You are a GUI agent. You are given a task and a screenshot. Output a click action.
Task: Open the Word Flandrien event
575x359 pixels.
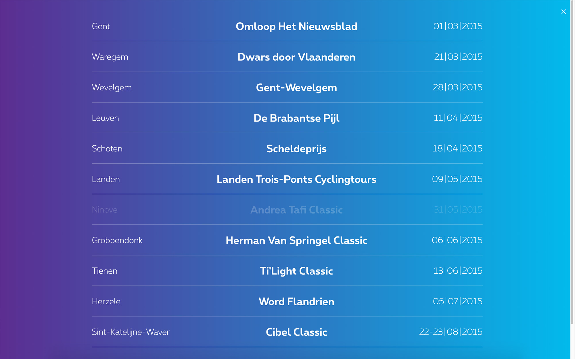click(x=296, y=302)
